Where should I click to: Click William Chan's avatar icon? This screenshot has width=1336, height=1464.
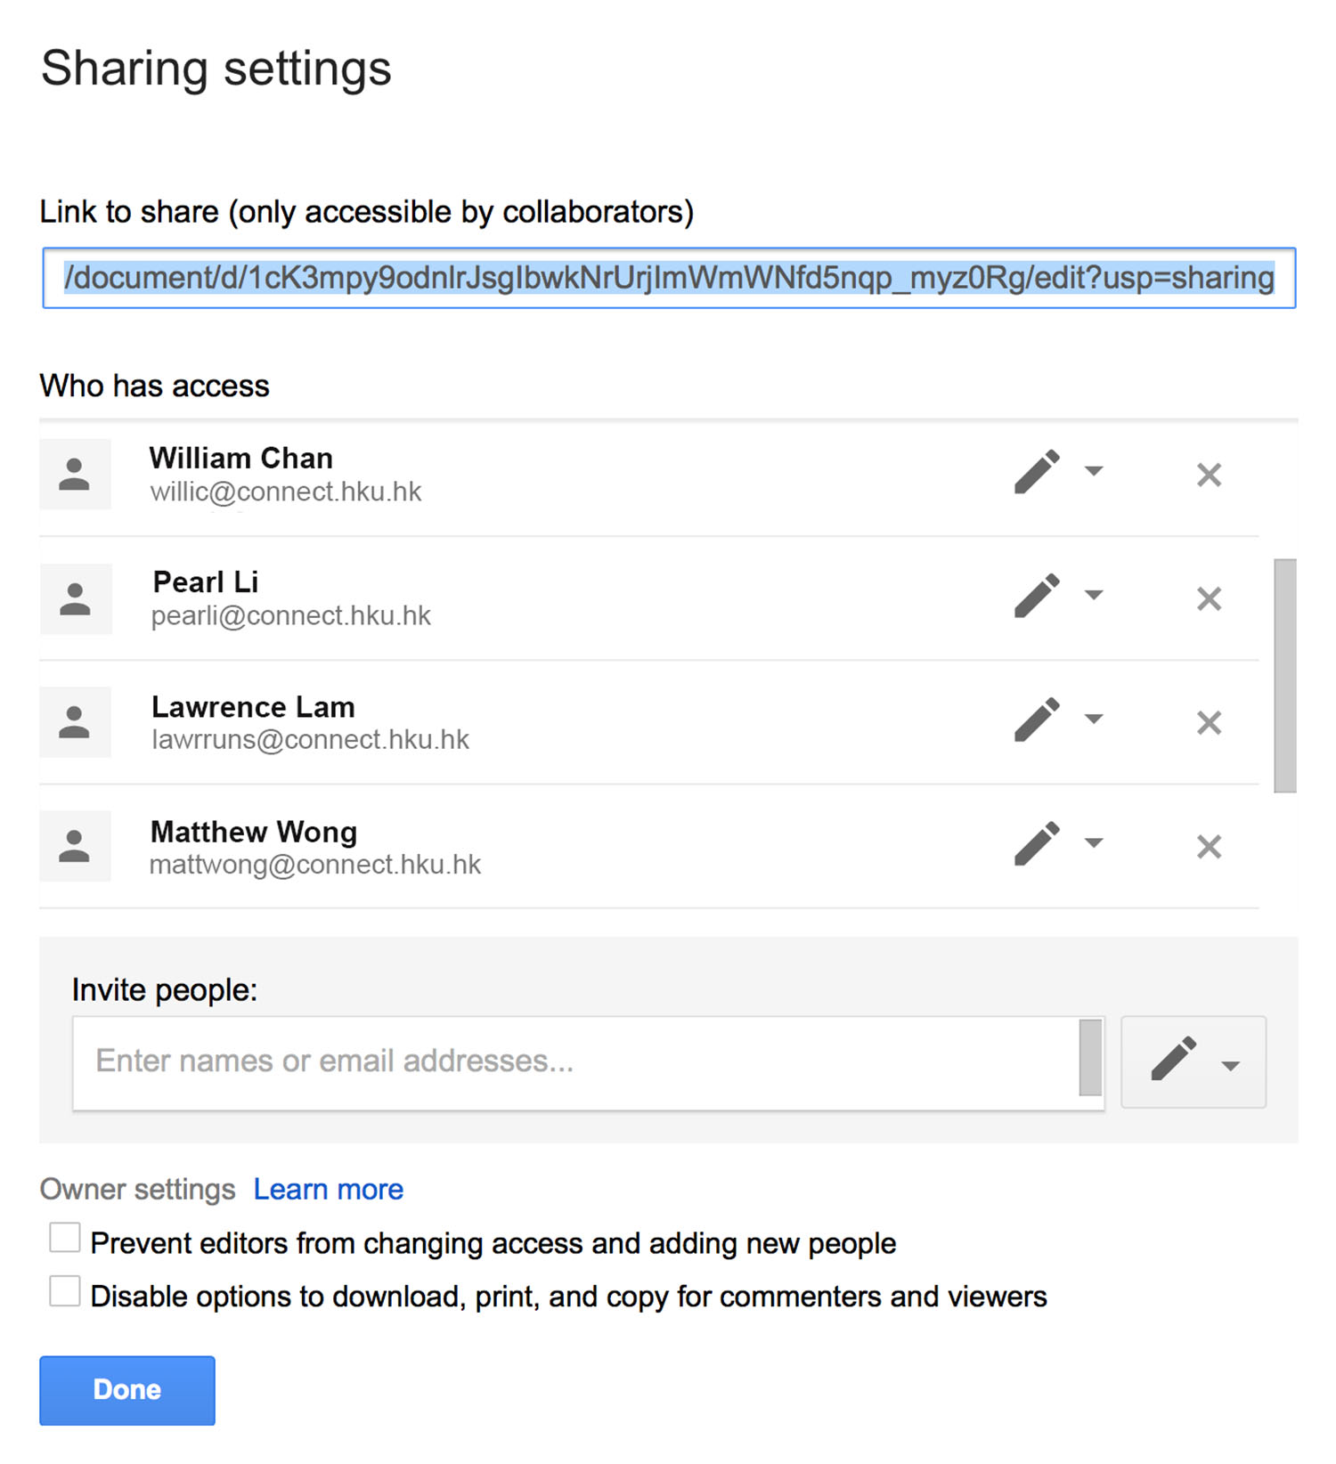[x=75, y=474]
